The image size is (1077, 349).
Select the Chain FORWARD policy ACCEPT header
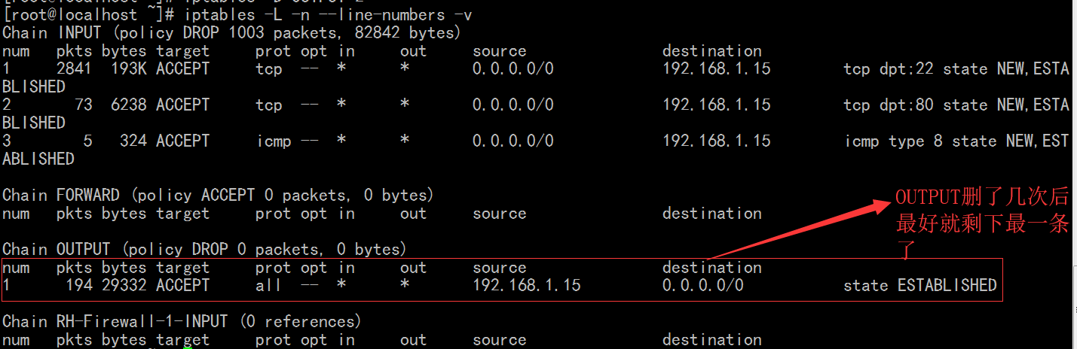[218, 196]
